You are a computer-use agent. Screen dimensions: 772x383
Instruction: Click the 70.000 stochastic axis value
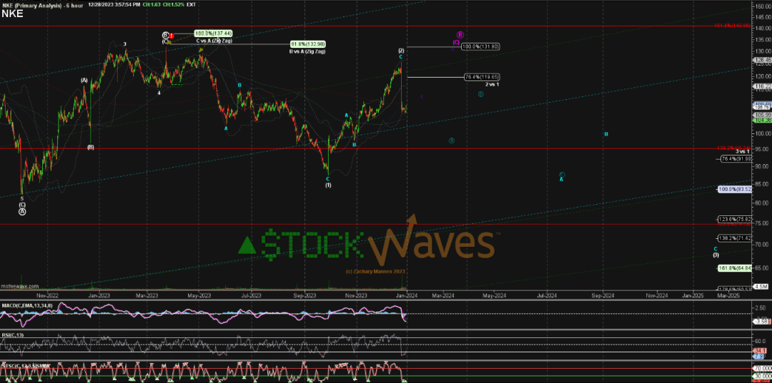(763, 367)
